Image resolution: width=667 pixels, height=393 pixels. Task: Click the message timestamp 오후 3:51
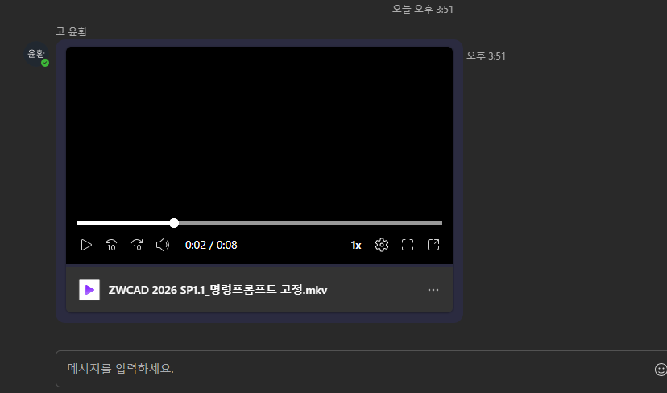[x=487, y=56]
